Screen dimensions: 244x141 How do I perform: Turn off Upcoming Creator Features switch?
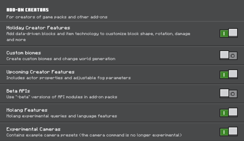point(229,74)
